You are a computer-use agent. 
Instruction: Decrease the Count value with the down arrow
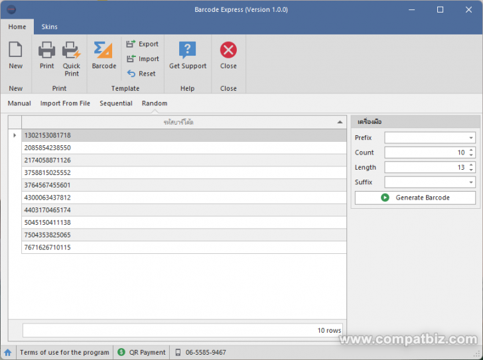click(471, 154)
